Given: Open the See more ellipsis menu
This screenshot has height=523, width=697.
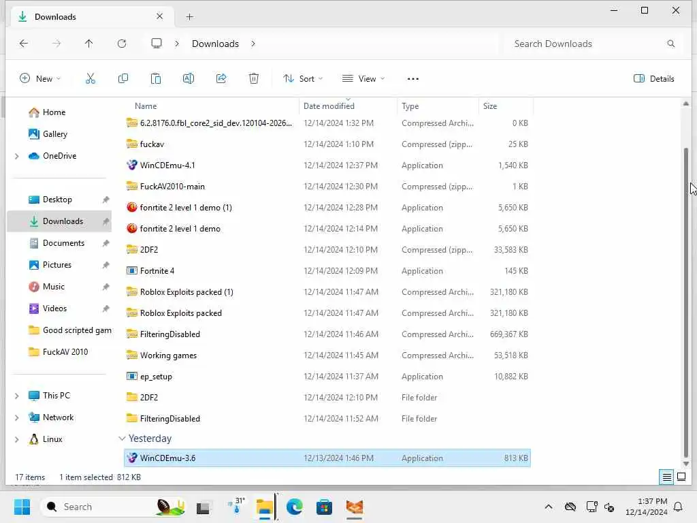Looking at the screenshot, I should tap(413, 79).
